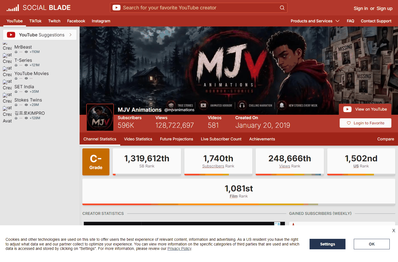Click the Views Rank progress bar
Image resolution: width=398 pixels, height=262 pixels.
coord(290,175)
